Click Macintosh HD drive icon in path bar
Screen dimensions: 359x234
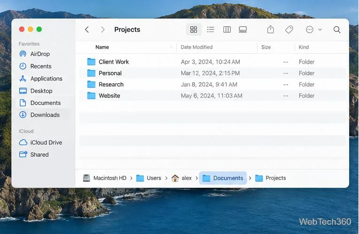pyautogui.click(x=86, y=178)
